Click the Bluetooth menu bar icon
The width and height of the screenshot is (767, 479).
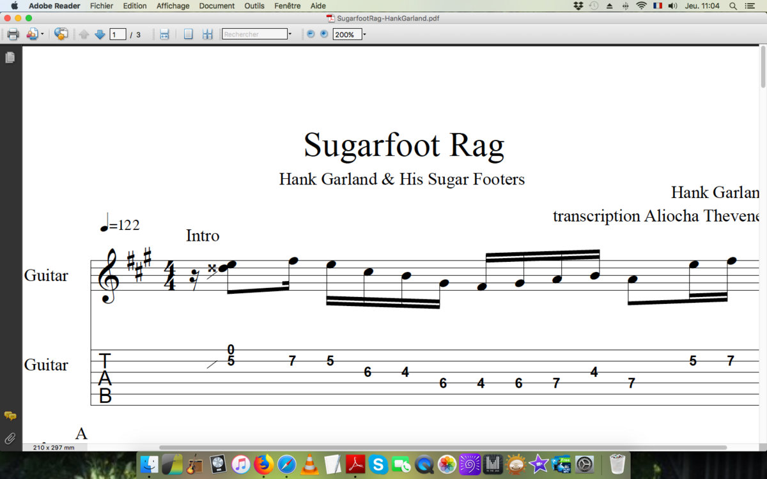click(625, 6)
